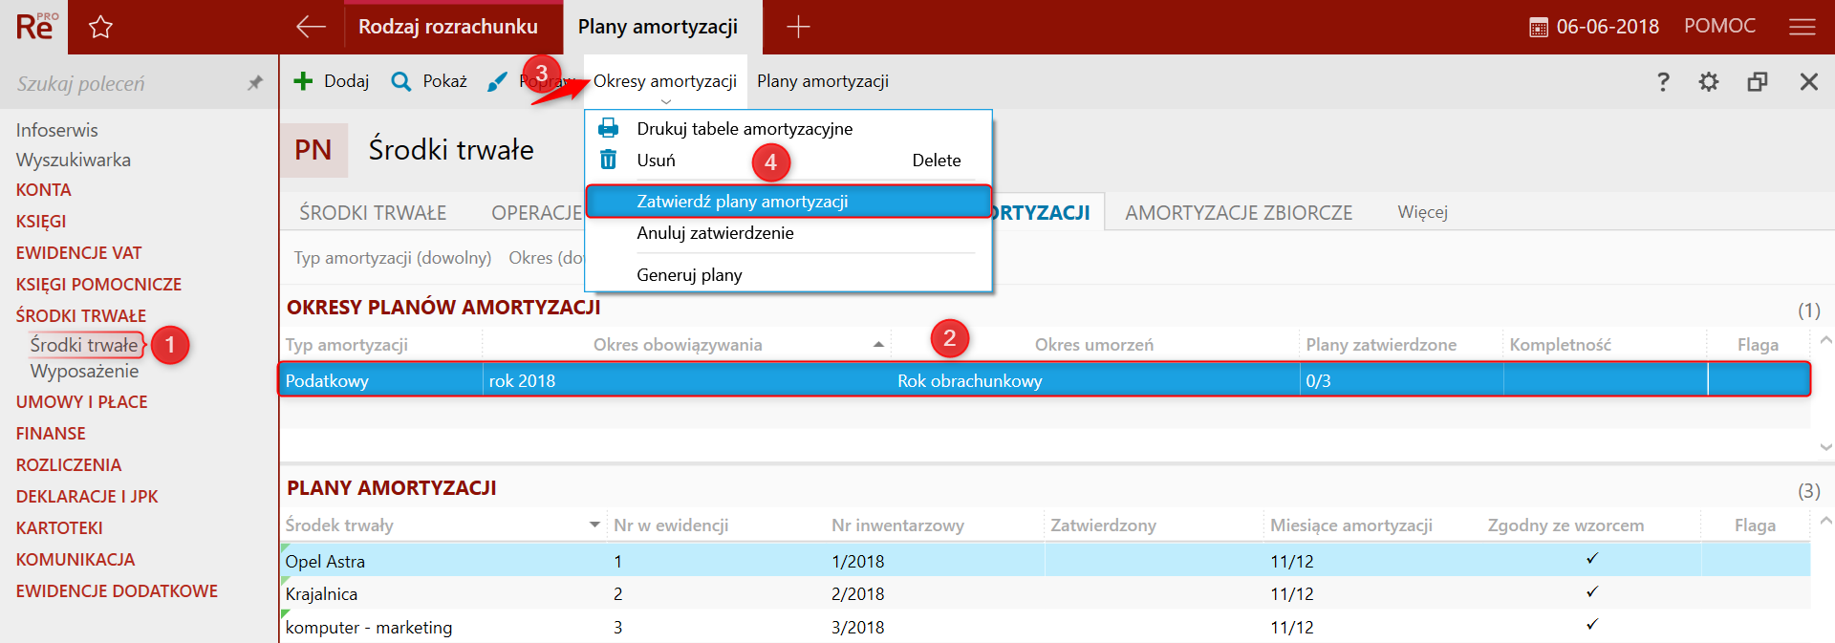
Task: Click the brush Popraw icon
Action: [497, 82]
